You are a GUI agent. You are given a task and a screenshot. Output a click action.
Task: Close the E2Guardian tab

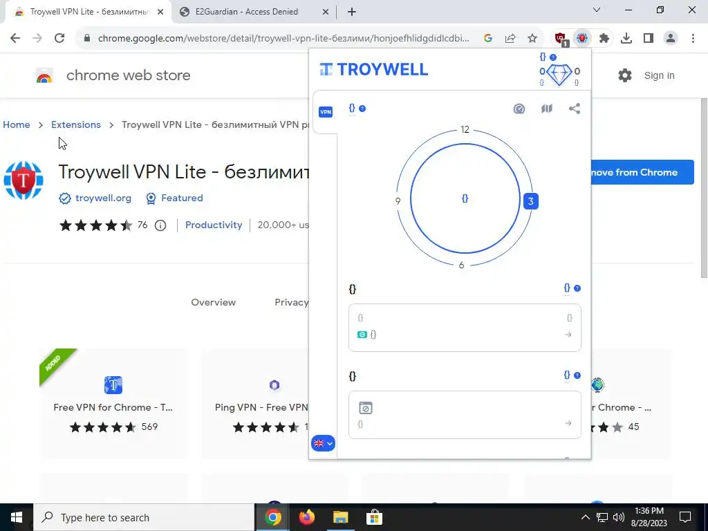(326, 12)
